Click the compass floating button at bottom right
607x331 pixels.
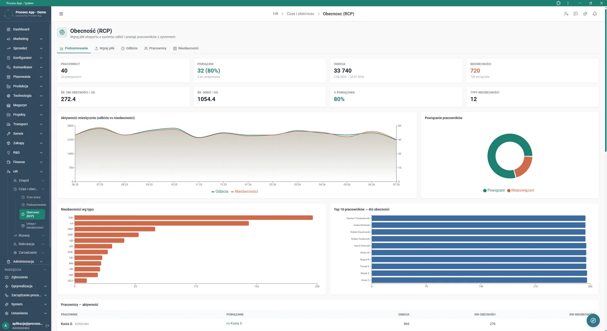pos(593,320)
